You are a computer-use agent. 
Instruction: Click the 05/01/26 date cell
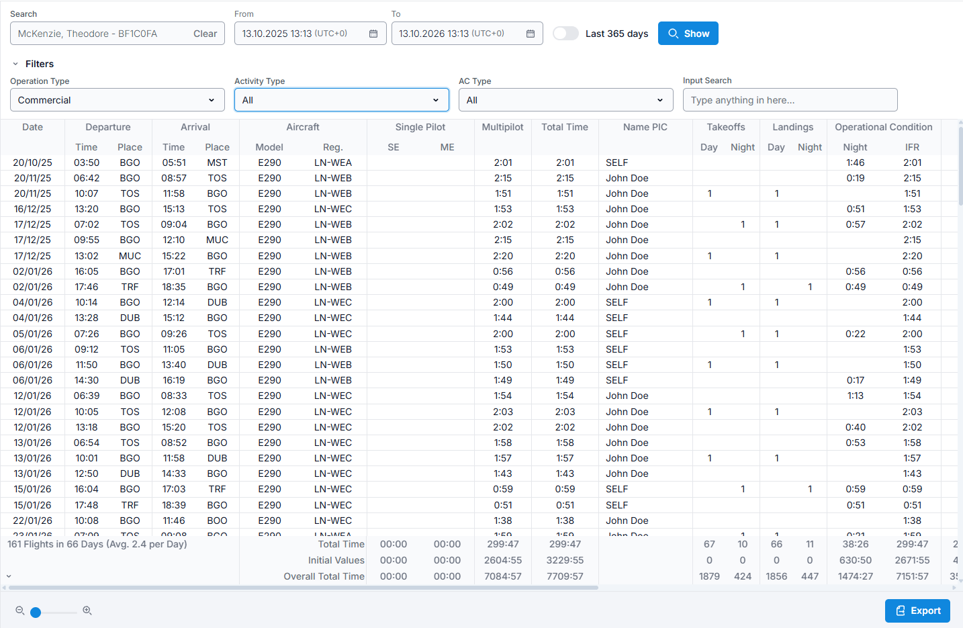point(32,334)
